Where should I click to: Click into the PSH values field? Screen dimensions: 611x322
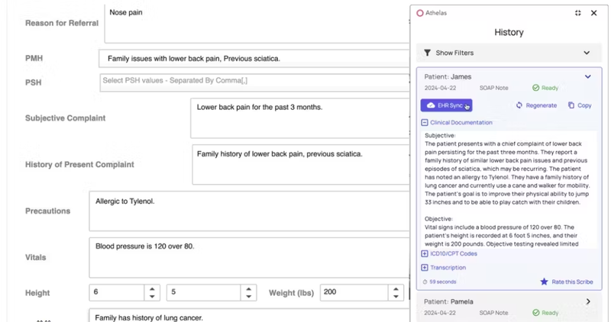[x=255, y=82]
